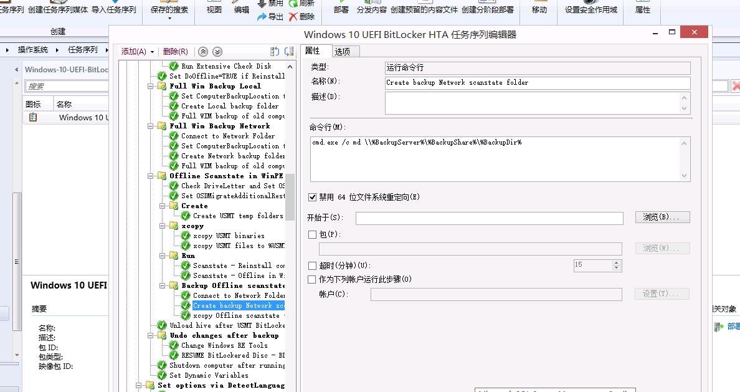Click the 开始于(S) start-in input field
Screen dimensions: 740x392
point(489,218)
